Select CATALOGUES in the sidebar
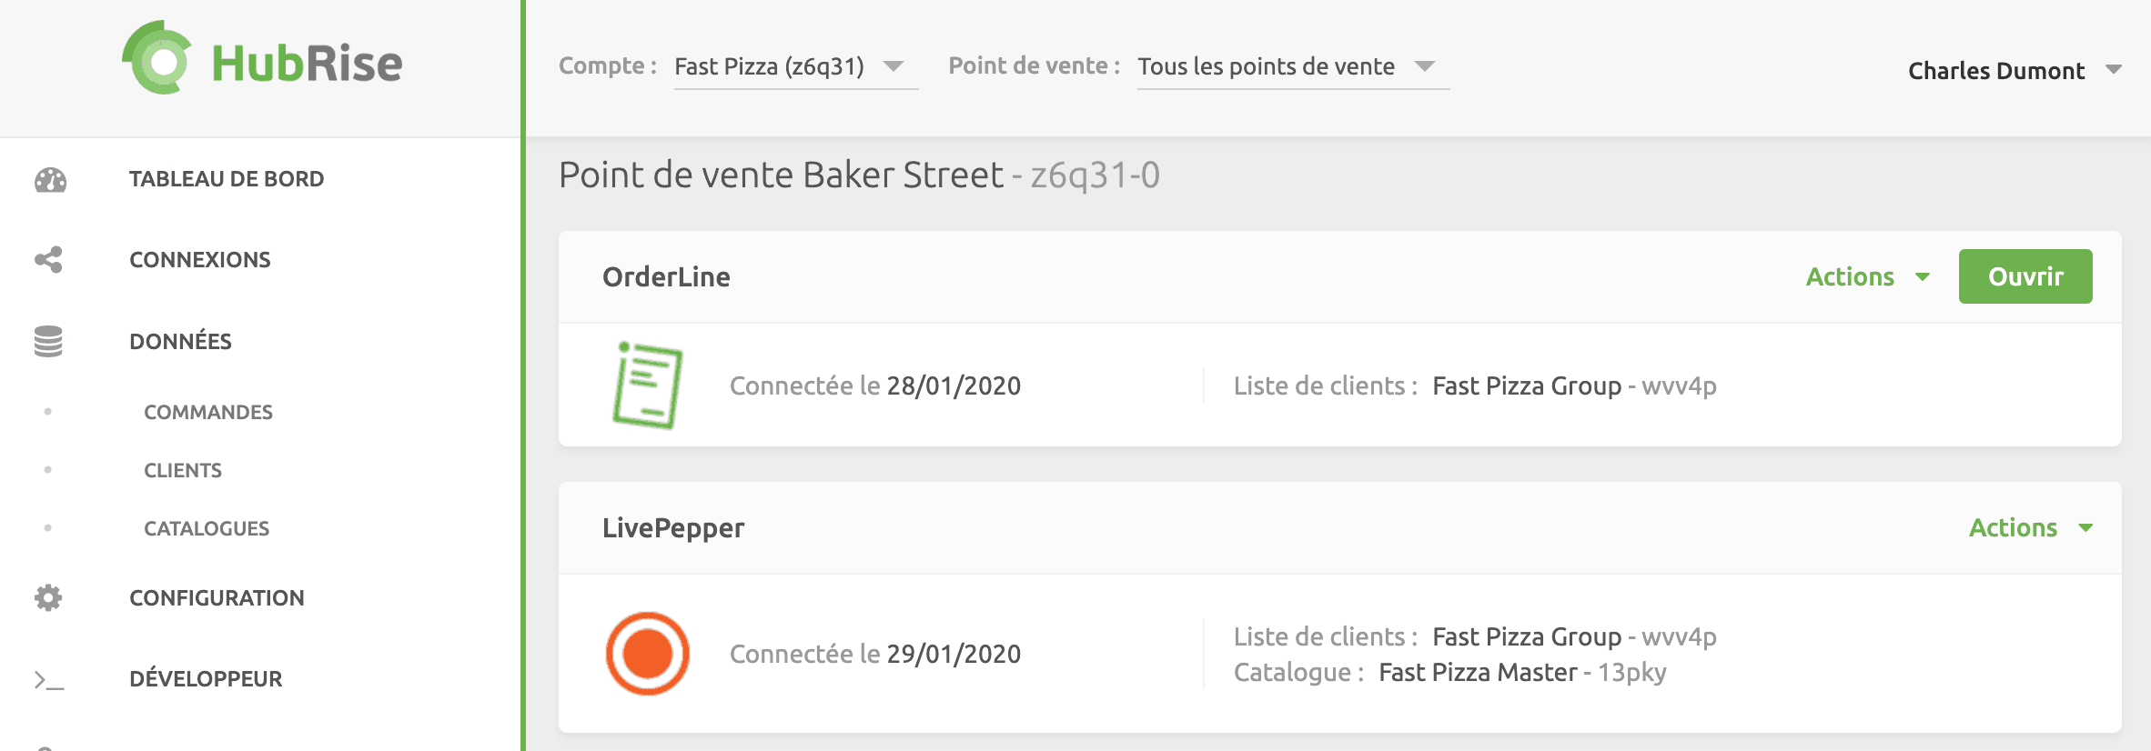Screen dimensions: 2151x751 click(x=206, y=528)
